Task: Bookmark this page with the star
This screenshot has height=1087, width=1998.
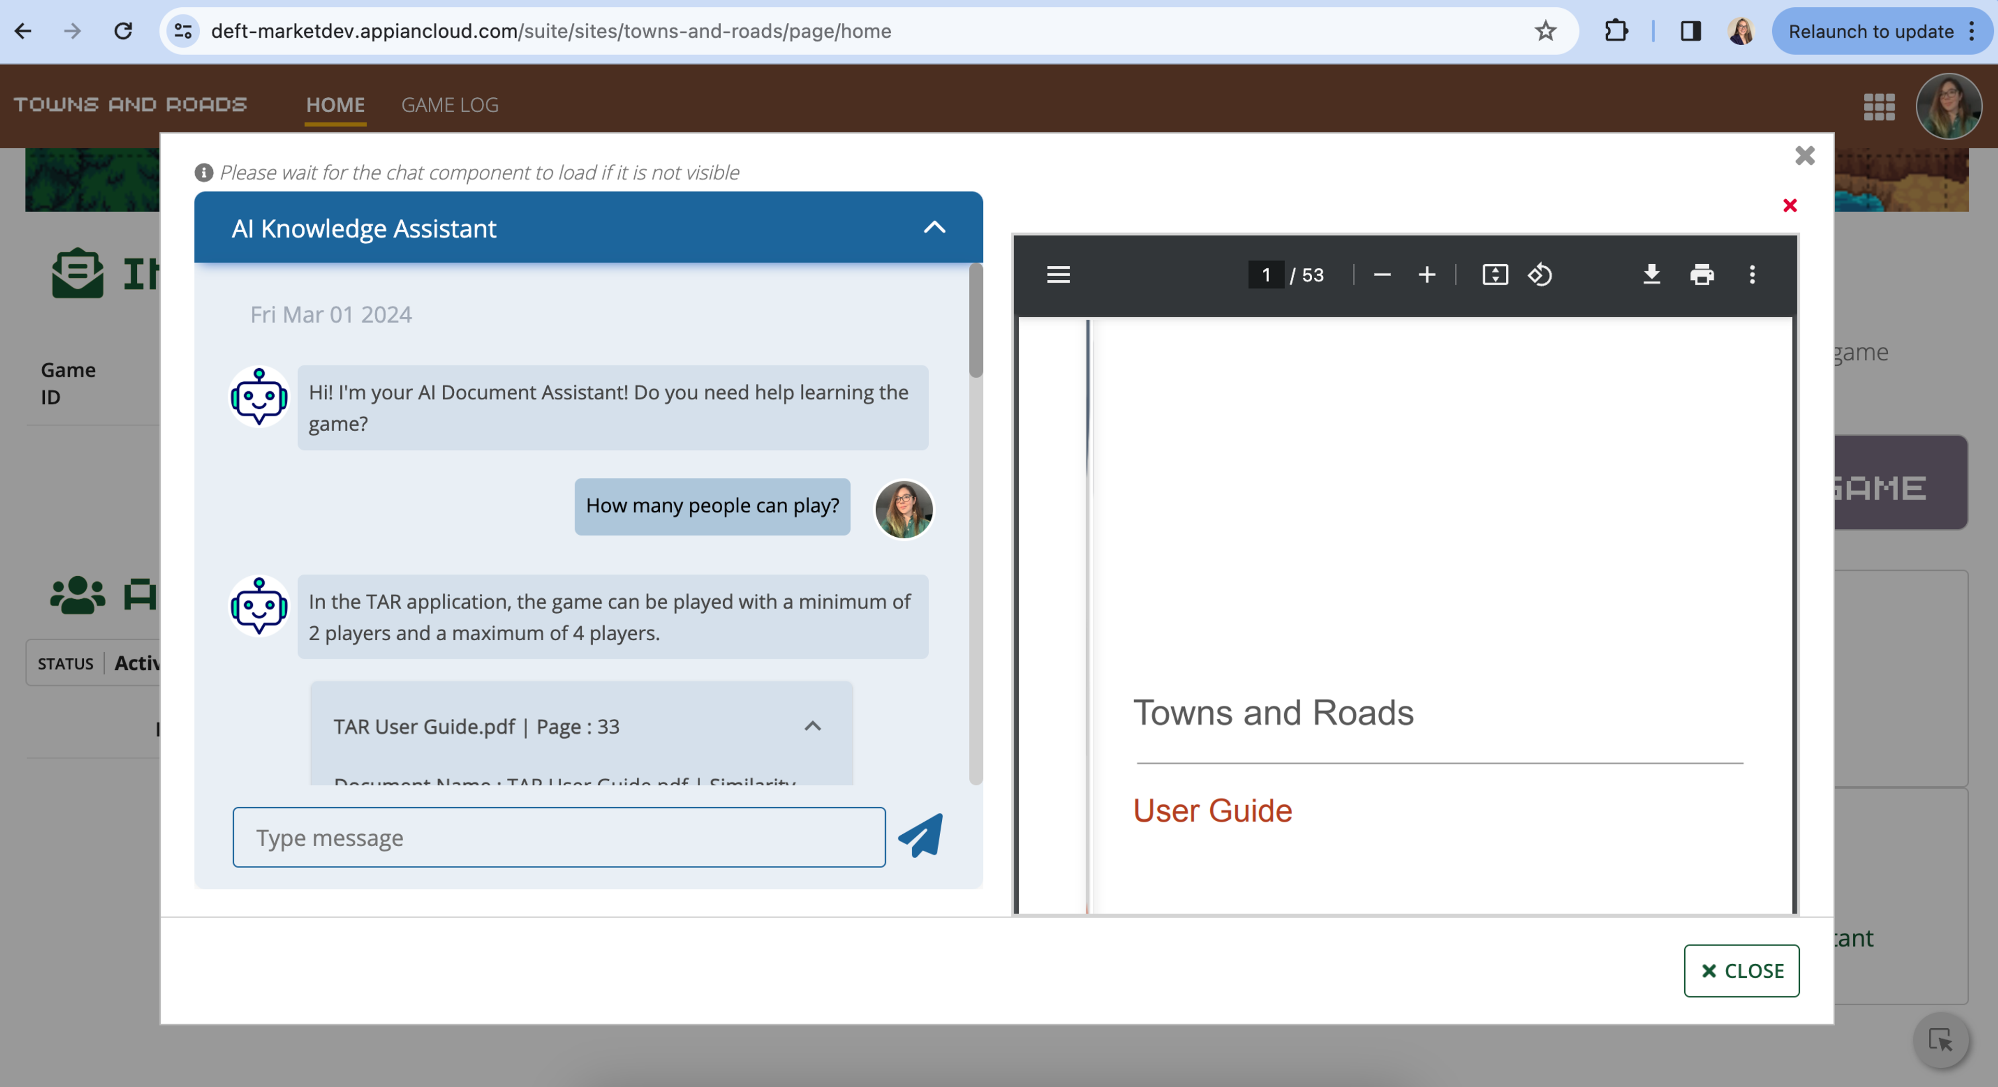Action: click(1545, 31)
